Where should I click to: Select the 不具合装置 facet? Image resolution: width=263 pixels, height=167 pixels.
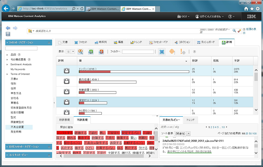tap(17, 127)
